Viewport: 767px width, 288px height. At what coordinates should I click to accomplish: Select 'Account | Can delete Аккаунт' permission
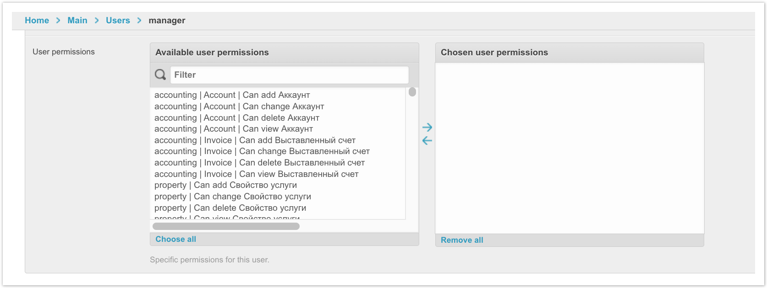(x=236, y=118)
